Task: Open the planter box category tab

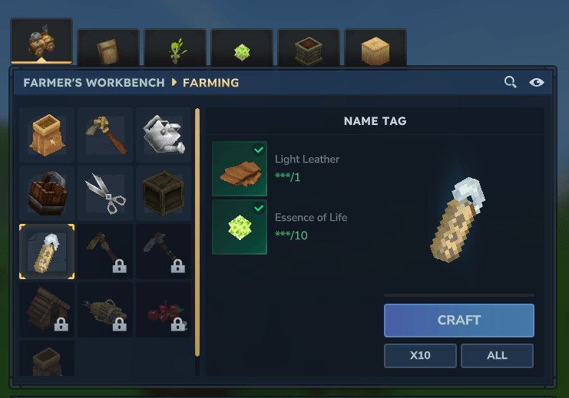Action: pos(309,48)
